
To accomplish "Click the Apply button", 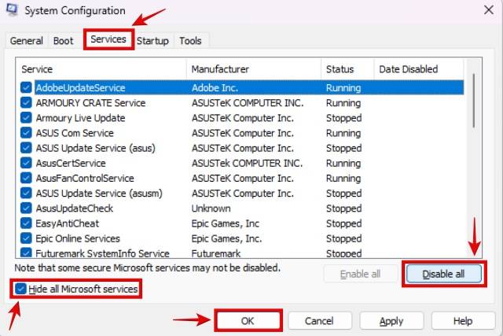I will 391,320.
